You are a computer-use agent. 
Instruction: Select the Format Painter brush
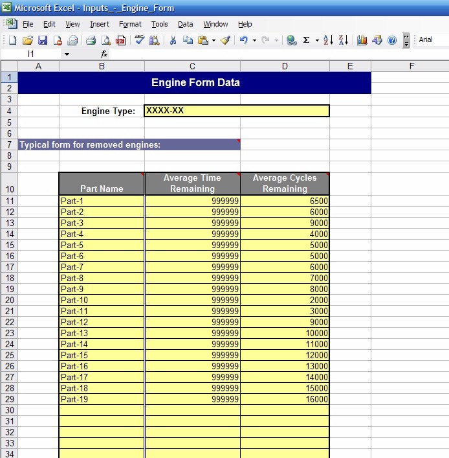[225, 40]
